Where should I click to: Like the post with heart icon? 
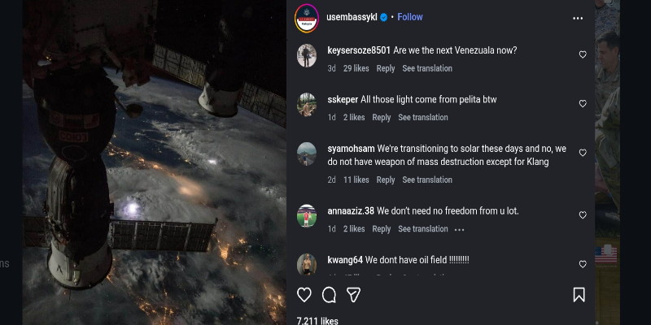[x=304, y=295]
